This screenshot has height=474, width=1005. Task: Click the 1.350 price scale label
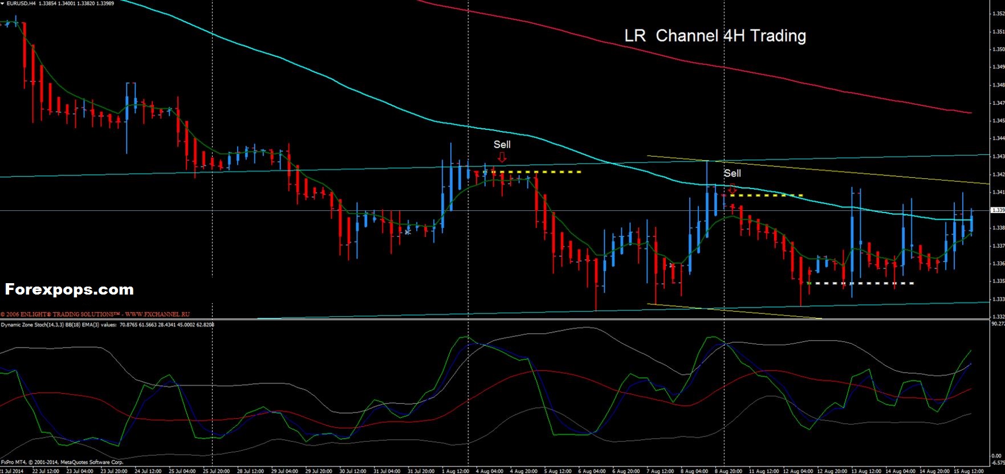[998, 50]
